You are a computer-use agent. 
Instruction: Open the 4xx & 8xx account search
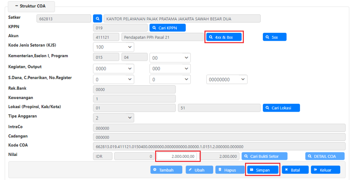coord(223,37)
